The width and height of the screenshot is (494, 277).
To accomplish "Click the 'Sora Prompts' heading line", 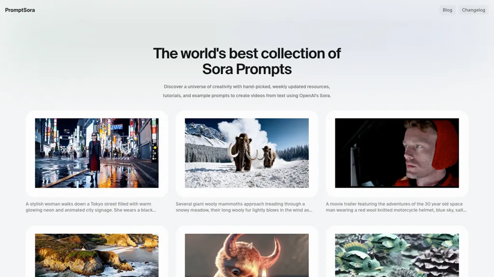I will (247, 69).
